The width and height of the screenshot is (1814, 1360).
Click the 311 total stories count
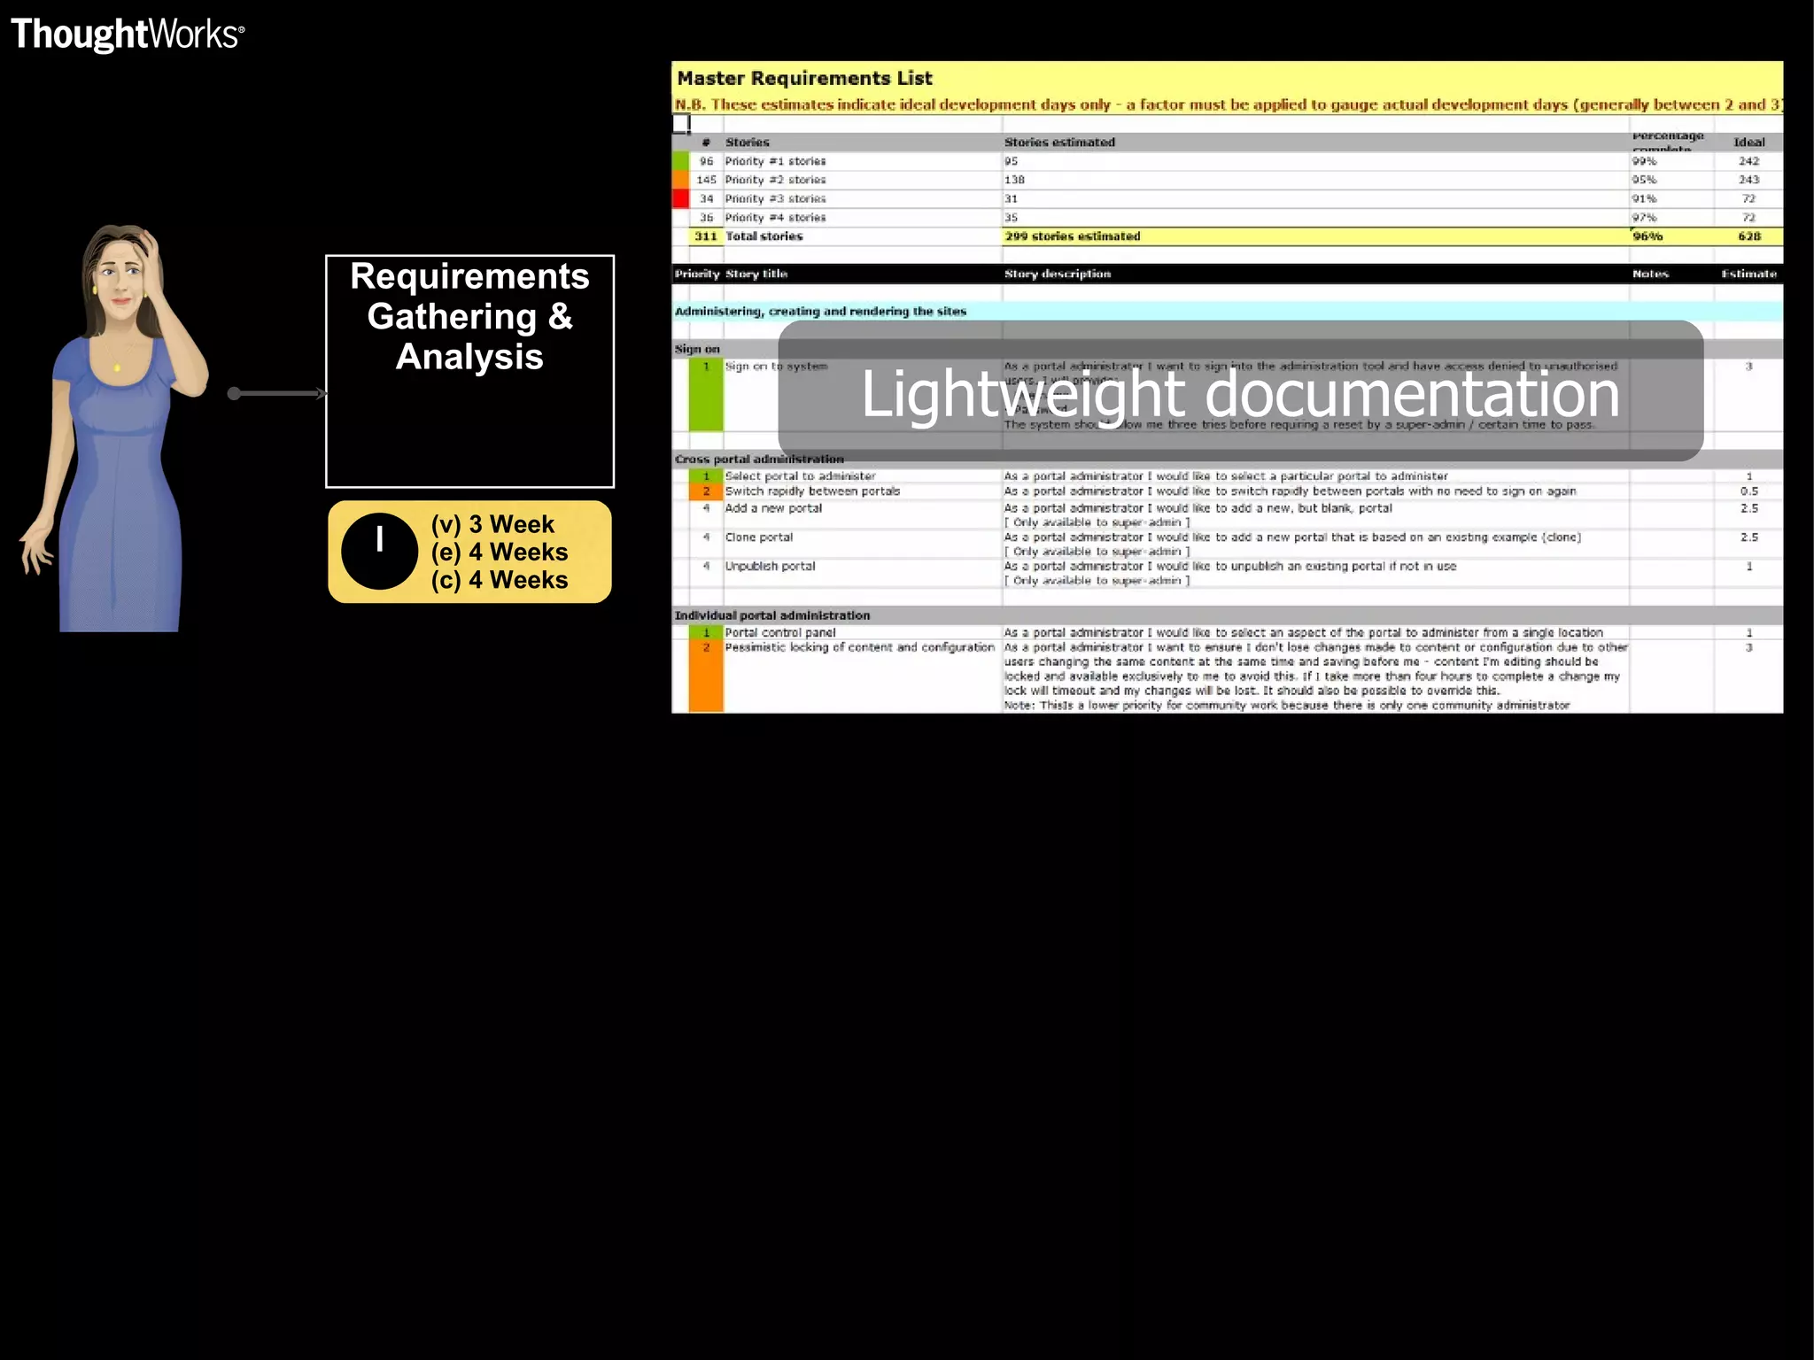click(705, 236)
